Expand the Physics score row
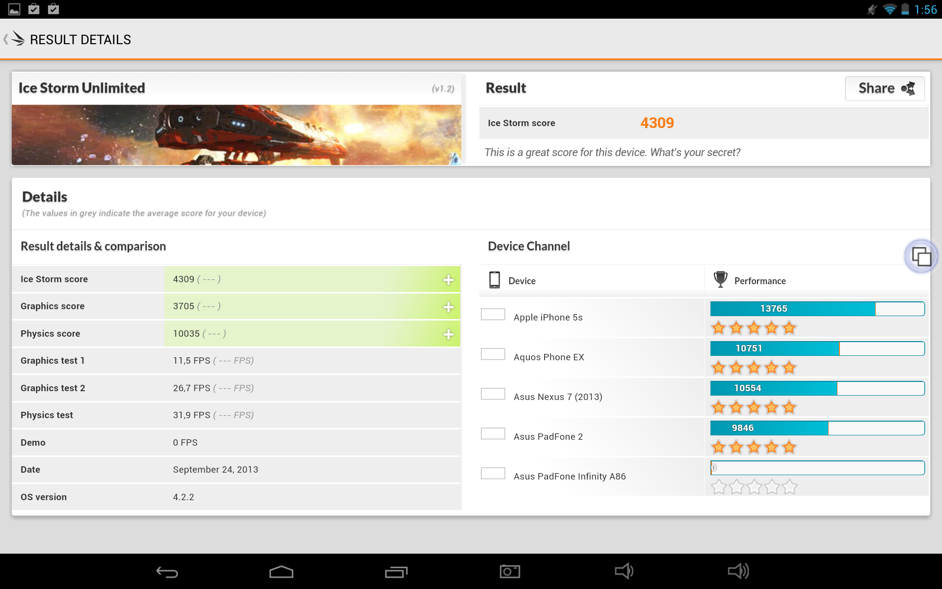This screenshot has width=942, height=589. [x=448, y=334]
